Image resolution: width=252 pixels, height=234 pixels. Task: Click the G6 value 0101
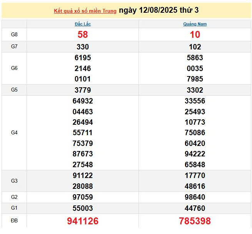83,79
